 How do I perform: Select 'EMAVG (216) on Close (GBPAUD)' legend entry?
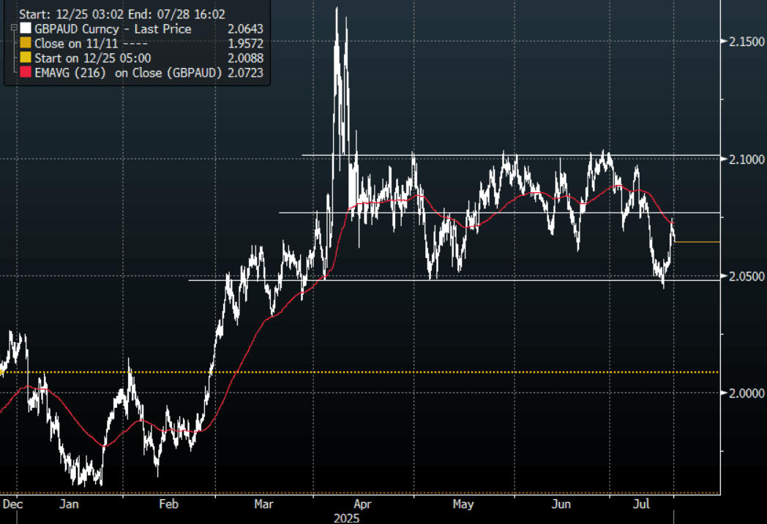[x=128, y=73]
